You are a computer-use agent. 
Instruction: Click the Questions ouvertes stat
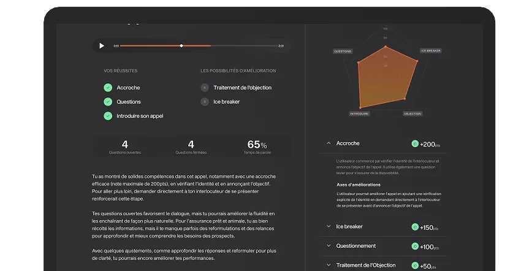pos(125,147)
